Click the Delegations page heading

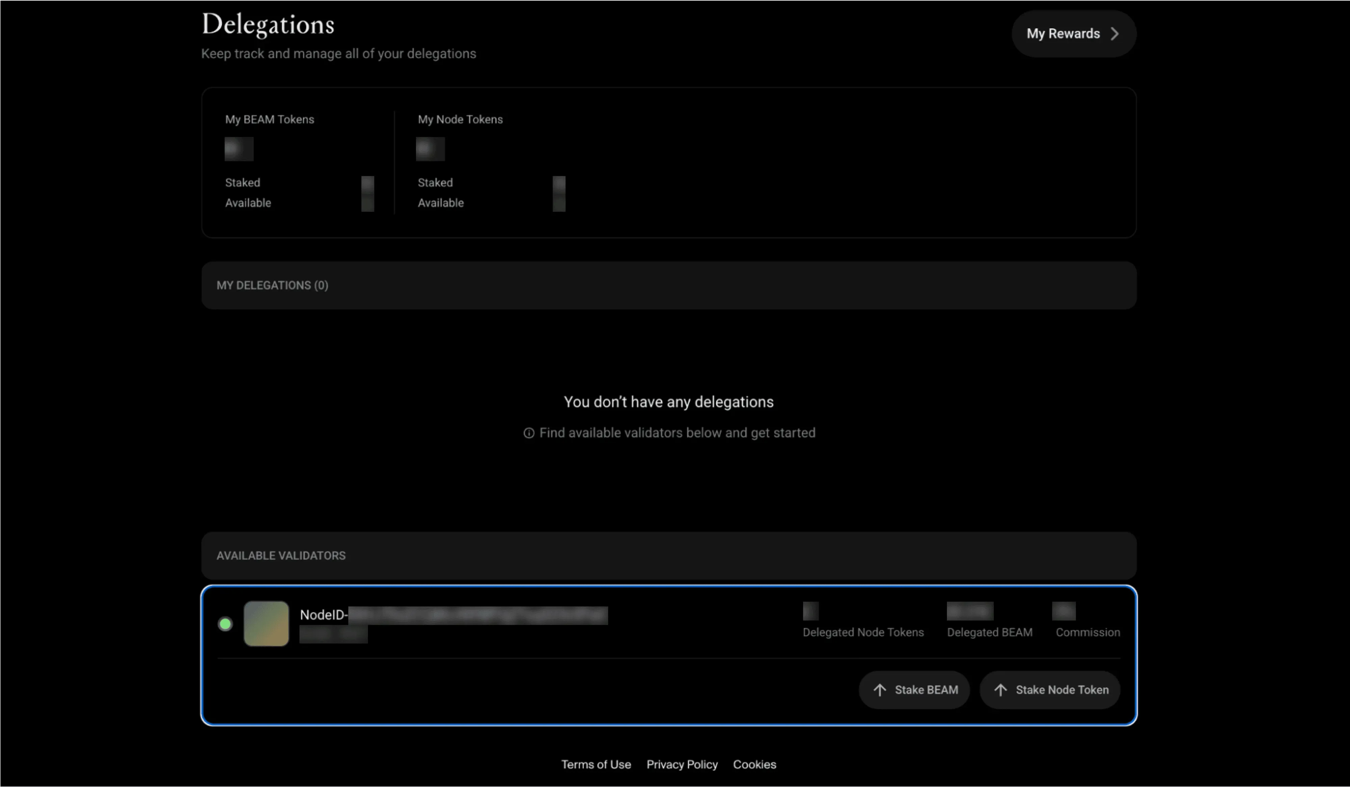tap(268, 24)
